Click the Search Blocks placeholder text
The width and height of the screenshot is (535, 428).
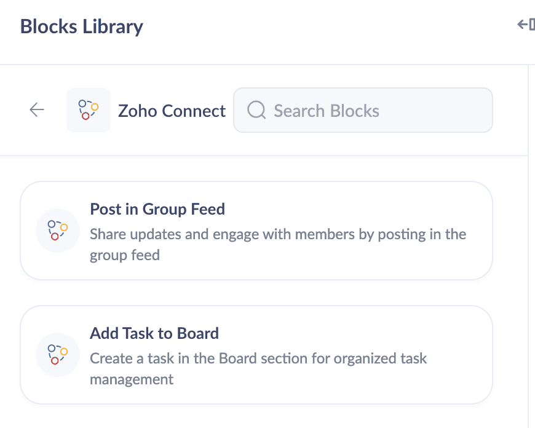(326, 111)
